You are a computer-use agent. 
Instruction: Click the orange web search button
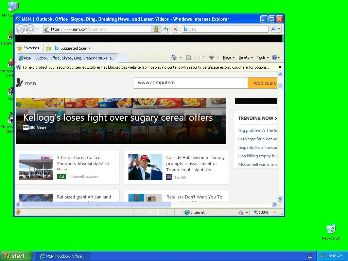click(263, 83)
